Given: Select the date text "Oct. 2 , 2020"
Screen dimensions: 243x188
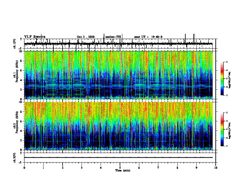Looking at the screenshot, I should tap(86, 37).
